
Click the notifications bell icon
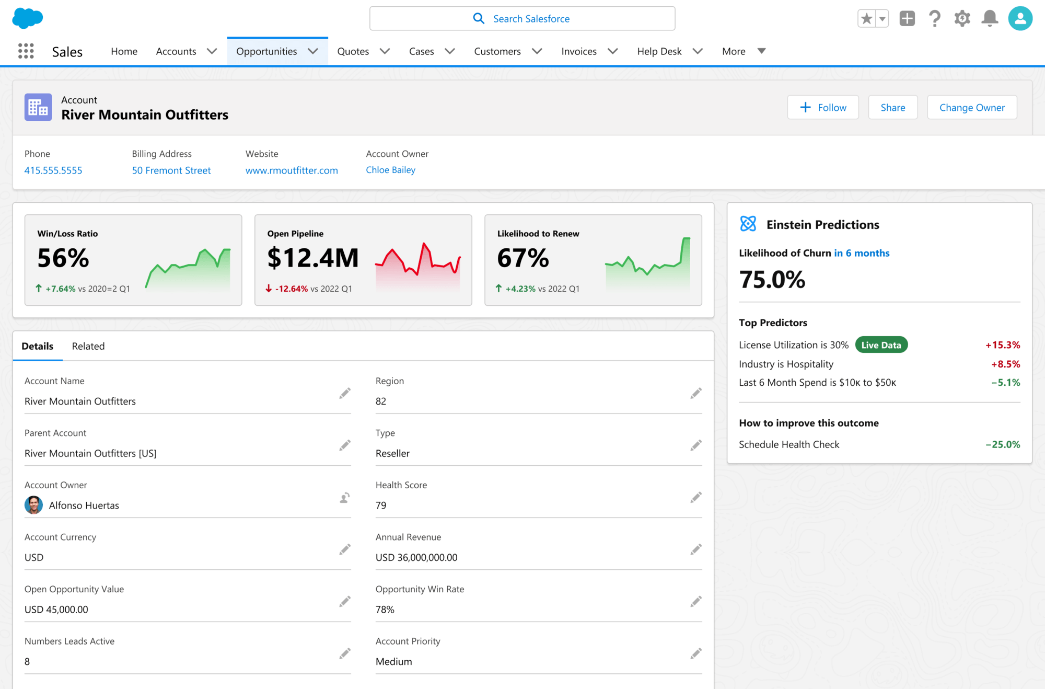(x=990, y=19)
